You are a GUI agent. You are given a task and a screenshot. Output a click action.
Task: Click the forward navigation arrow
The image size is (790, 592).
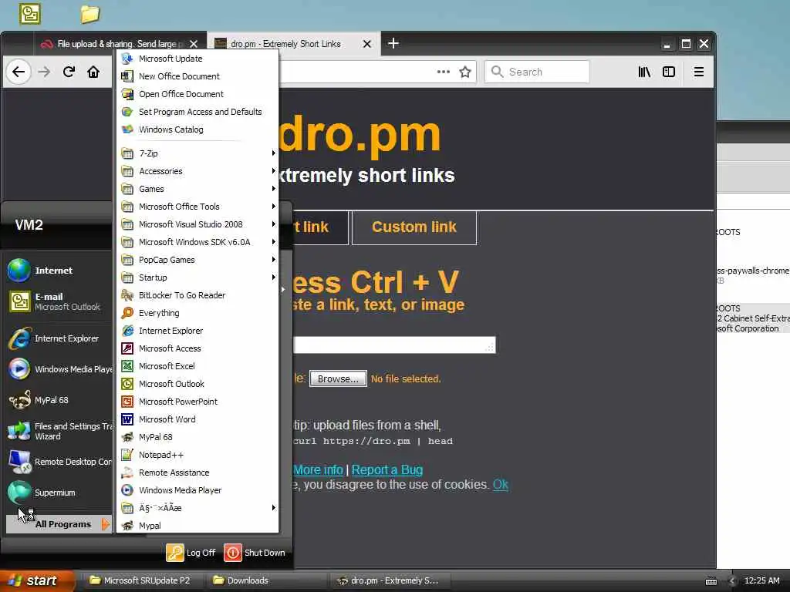(x=44, y=72)
